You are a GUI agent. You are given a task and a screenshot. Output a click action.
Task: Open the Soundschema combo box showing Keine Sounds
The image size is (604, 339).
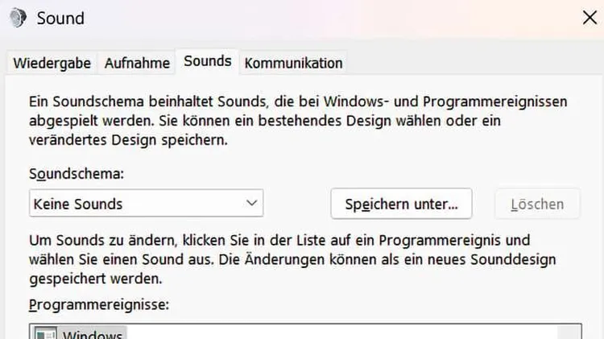pos(147,203)
